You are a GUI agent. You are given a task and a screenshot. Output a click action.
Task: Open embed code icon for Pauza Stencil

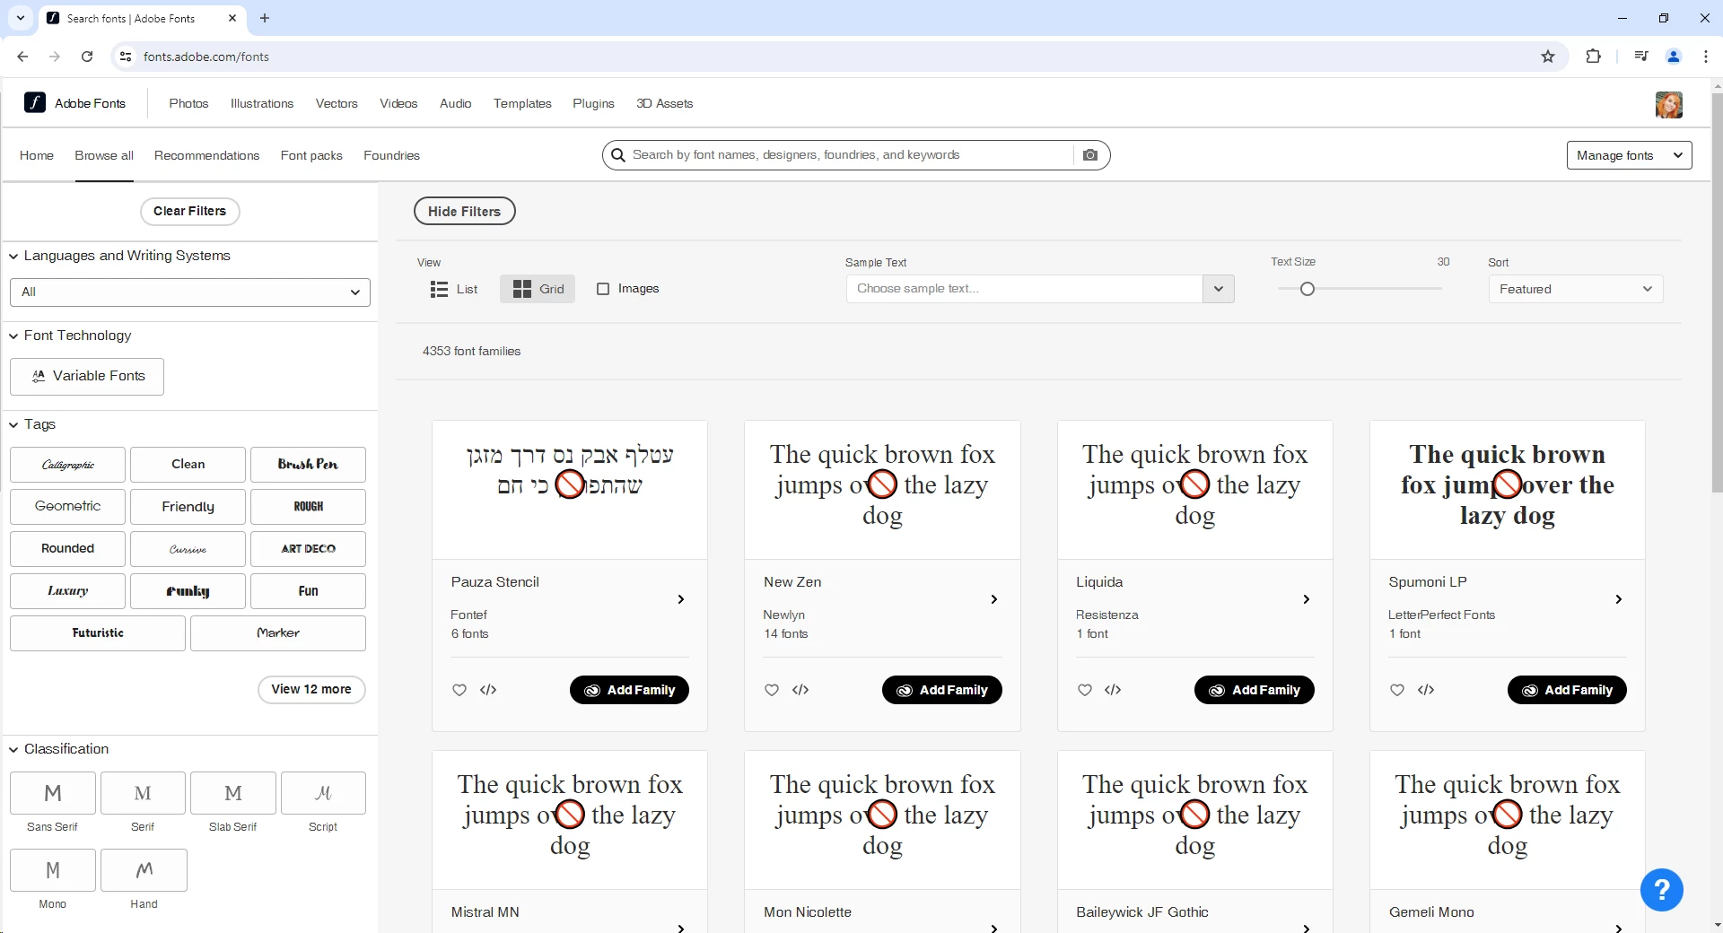488,690
